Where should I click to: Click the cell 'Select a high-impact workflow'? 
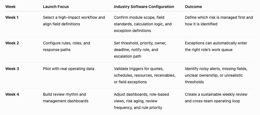click(x=74, y=21)
